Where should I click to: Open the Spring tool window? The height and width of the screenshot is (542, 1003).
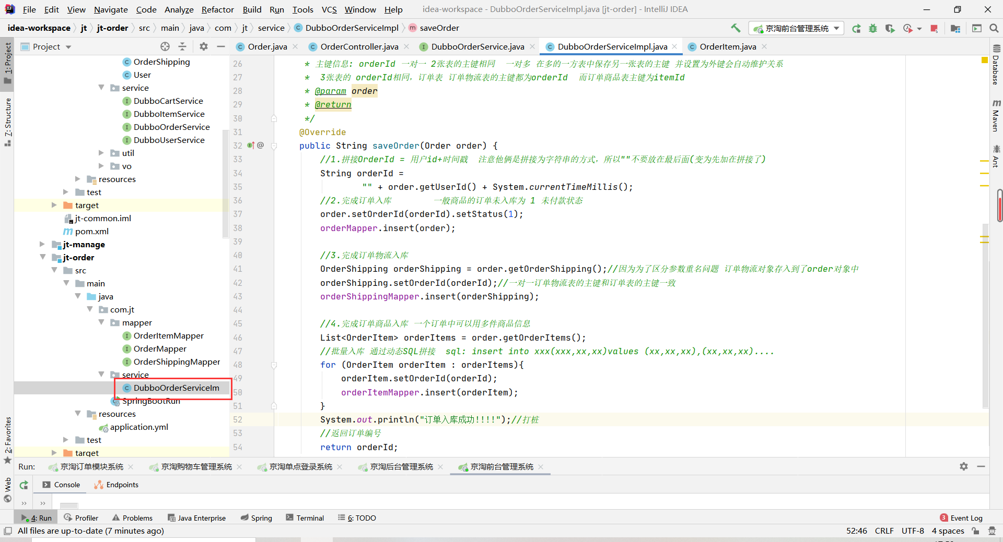[x=256, y=518]
